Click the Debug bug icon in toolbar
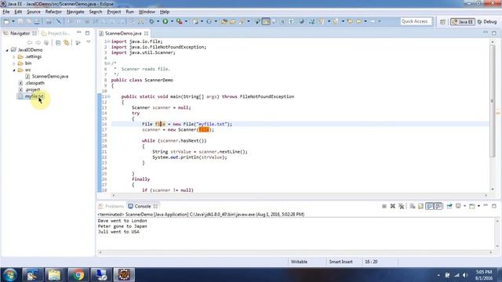 tap(151, 21)
